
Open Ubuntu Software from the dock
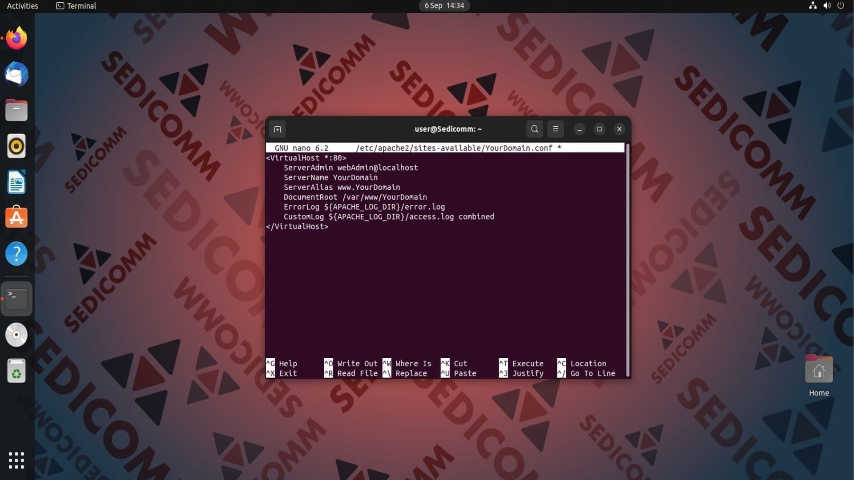coord(16,218)
